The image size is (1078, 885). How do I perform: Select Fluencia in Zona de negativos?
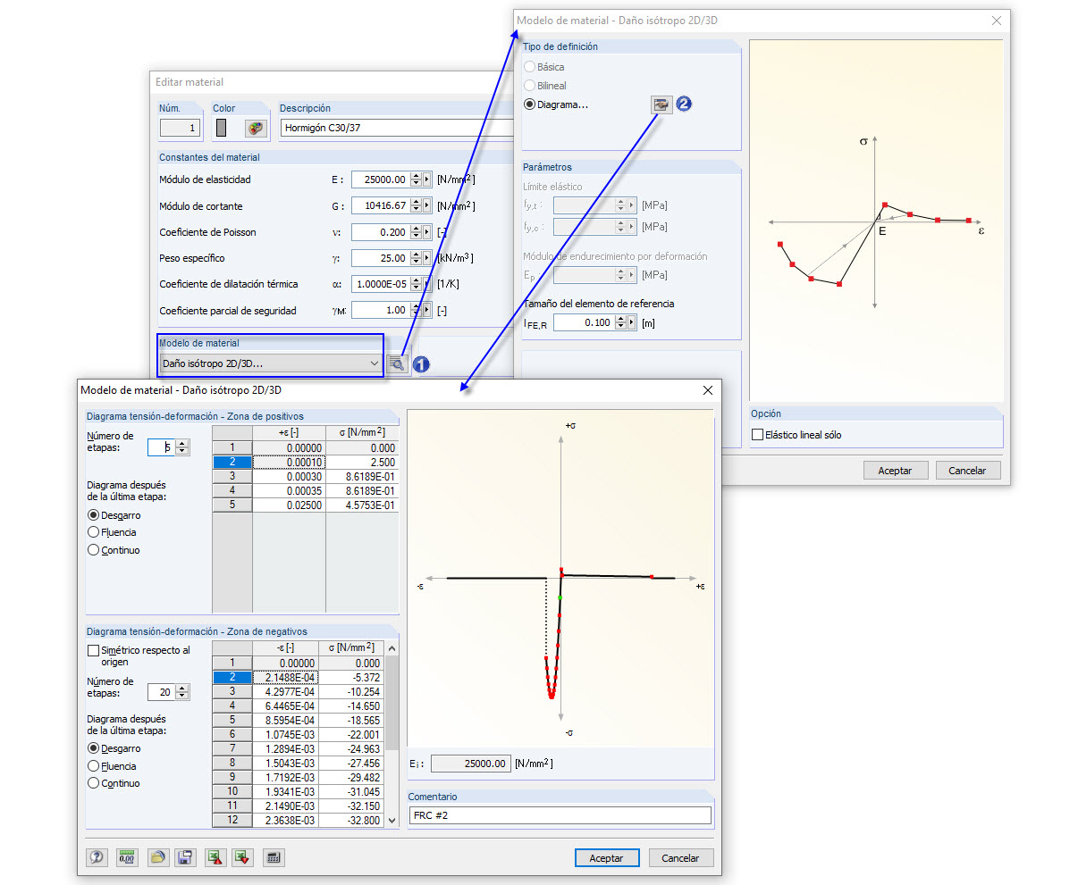(93, 766)
